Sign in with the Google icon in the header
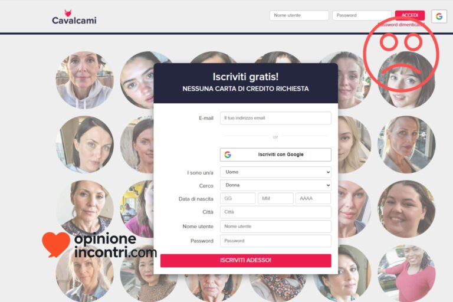This screenshot has width=453, height=302. click(439, 16)
